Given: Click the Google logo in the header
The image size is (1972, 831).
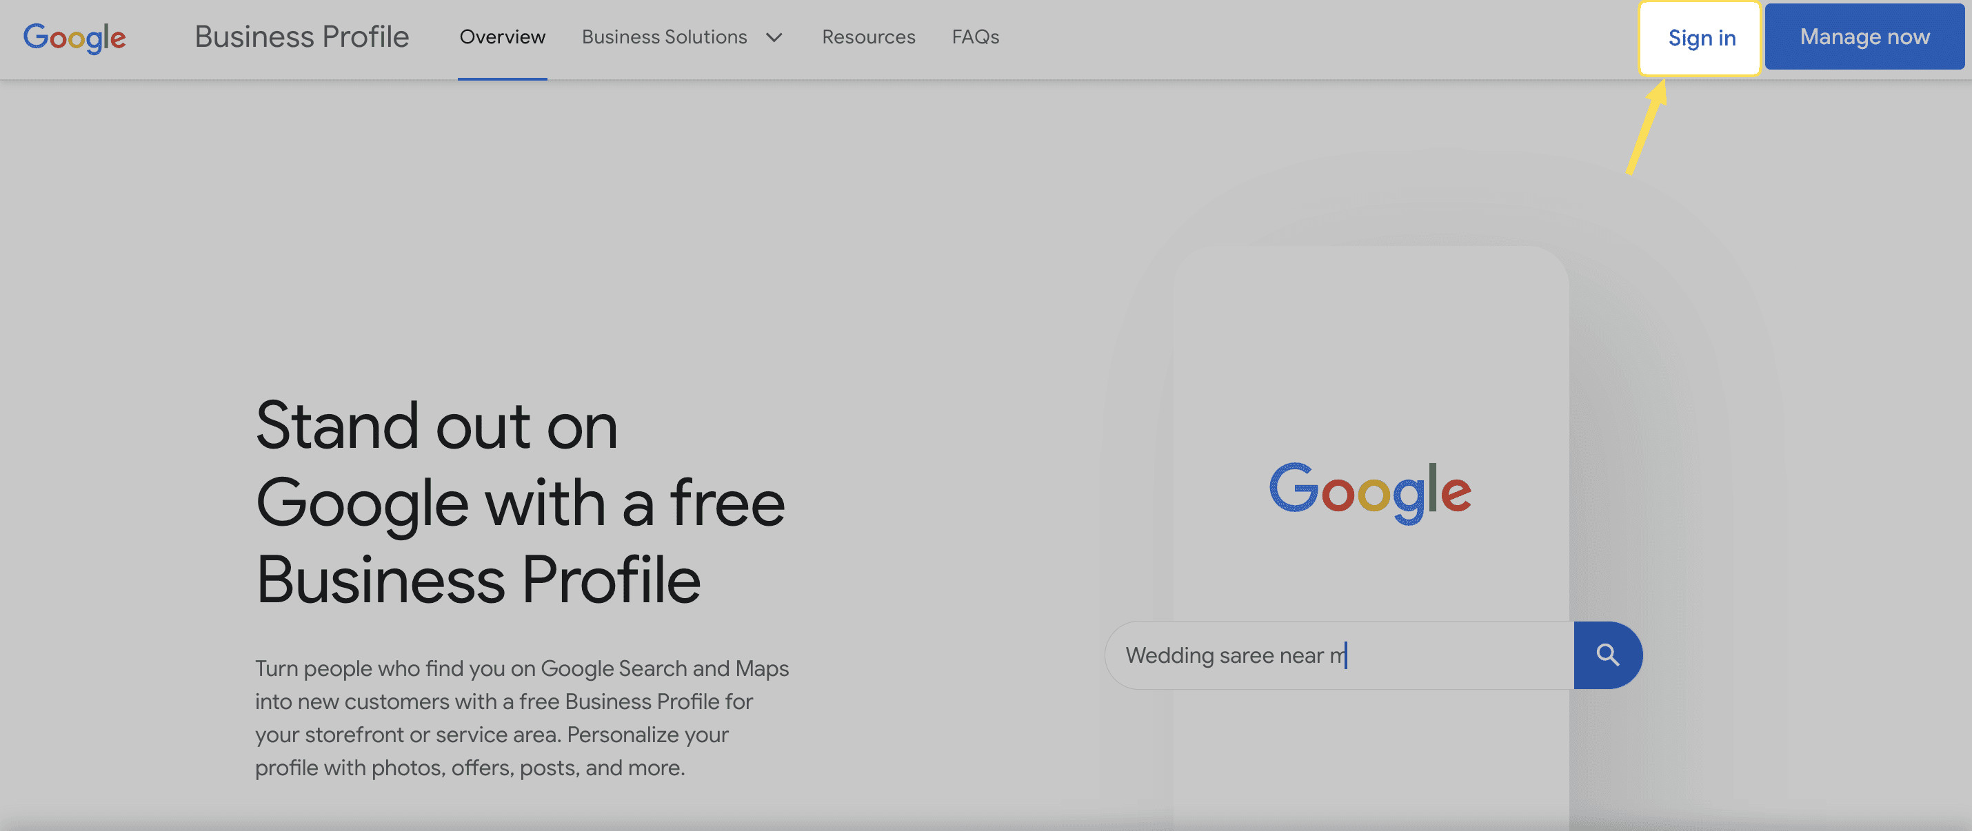Looking at the screenshot, I should [74, 37].
